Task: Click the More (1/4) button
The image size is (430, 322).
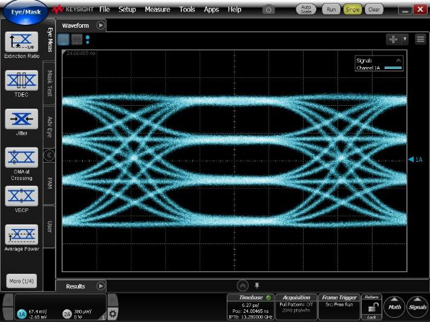Action: pyautogui.click(x=21, y=281)
